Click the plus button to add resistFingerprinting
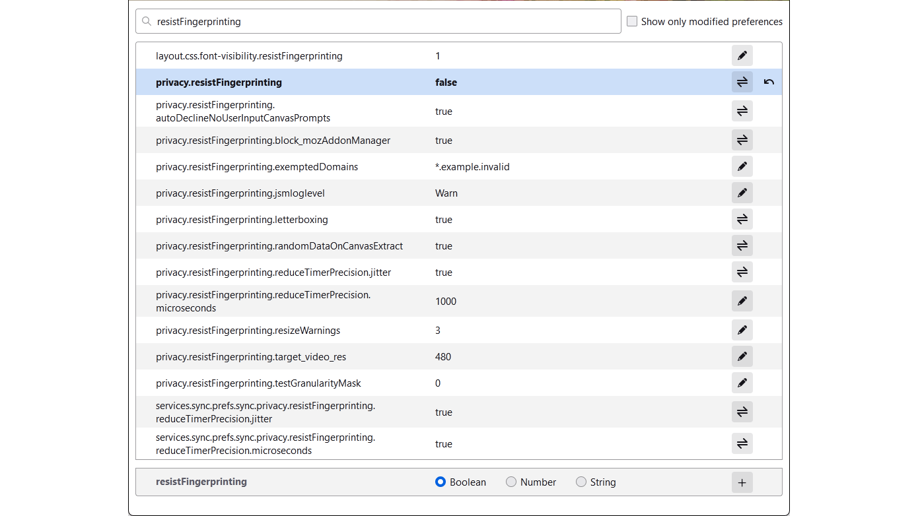The image size is (918, 516). pyautogui.click(x=742, y=482)
